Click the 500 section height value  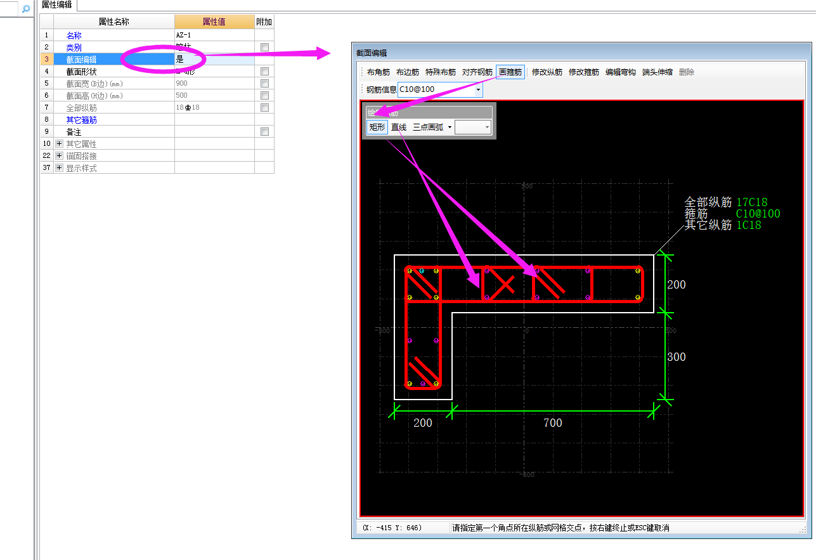pos(214,96)
